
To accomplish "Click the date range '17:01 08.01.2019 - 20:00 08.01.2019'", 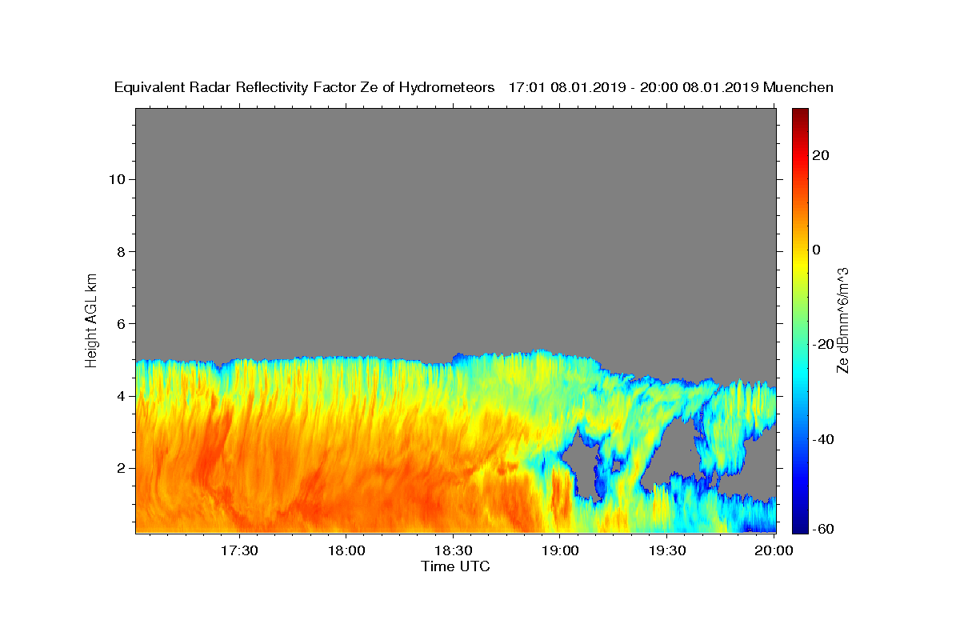I will tap(633, 88).
